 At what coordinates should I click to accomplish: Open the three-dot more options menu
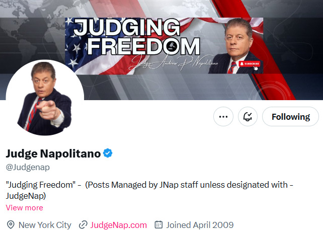pyautogui.click(x=223, y=117)
